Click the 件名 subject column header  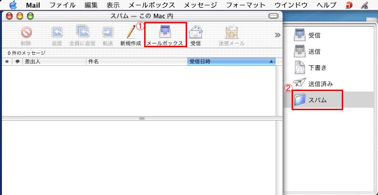pyautogui.click(x=136, y=62)
